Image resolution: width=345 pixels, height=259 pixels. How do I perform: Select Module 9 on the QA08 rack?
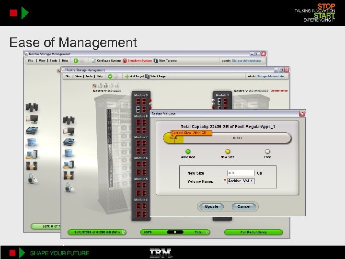click(141, 102)
